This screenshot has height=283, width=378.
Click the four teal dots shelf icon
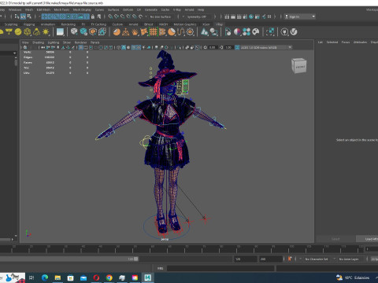pyautogui.click(x=246, y=32)
